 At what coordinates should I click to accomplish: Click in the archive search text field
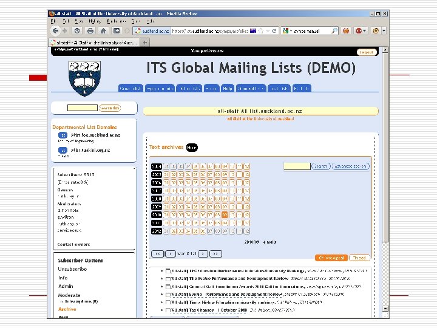click(x=297, y=166)
